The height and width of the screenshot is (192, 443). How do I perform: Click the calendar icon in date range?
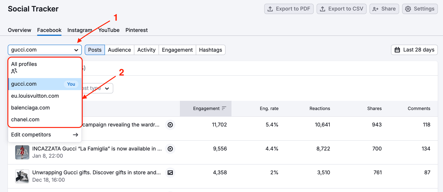click(x=397, y=50)
